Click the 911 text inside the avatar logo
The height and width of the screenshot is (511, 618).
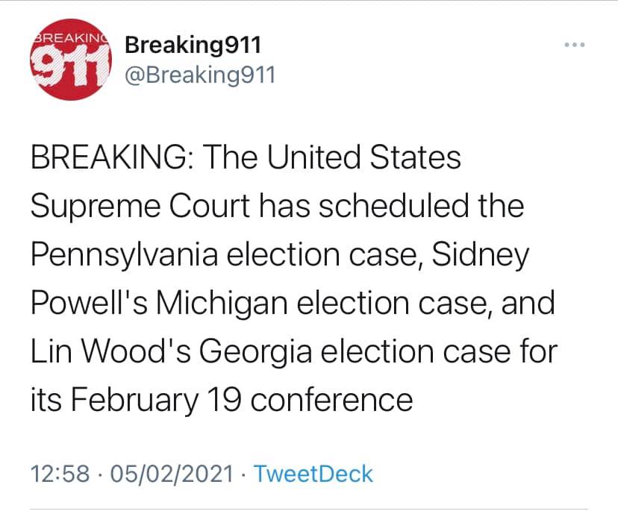click(x=69, y=66)
